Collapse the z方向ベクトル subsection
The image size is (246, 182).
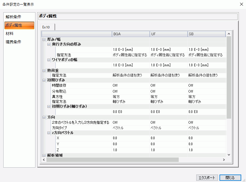click(49, 133)
